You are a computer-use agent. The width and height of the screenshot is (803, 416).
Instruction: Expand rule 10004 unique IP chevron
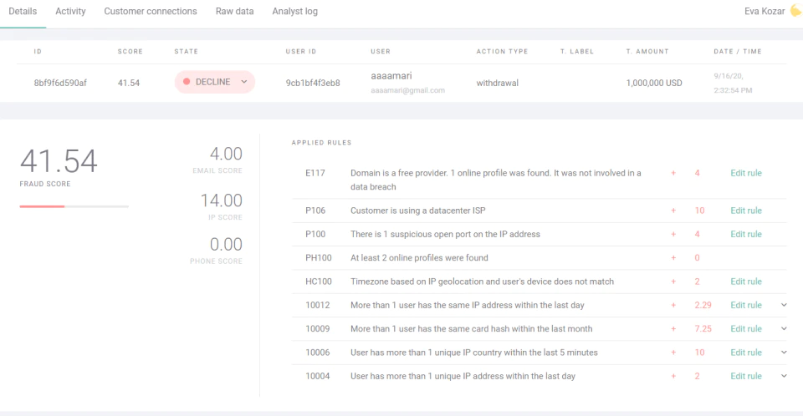pos(784,376)
